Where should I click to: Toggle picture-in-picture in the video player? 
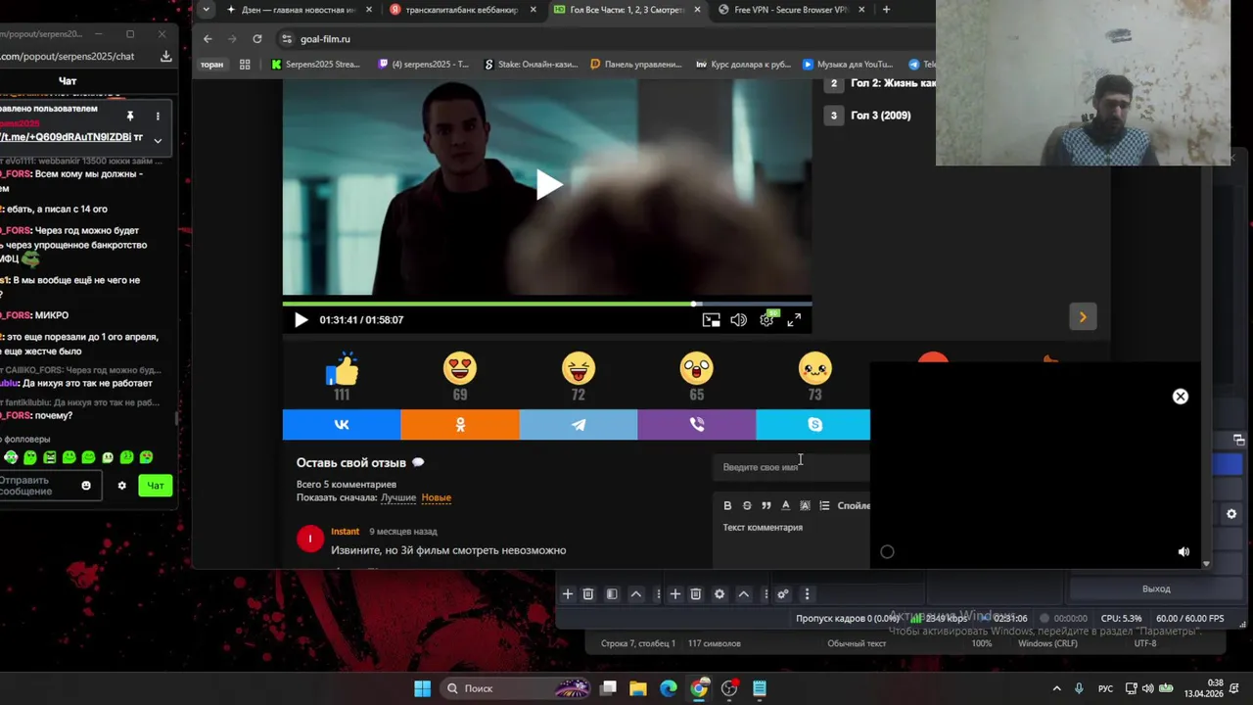coord(712,320)
